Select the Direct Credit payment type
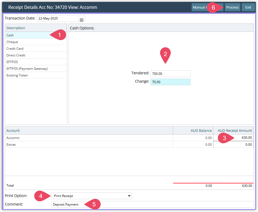The image size is (258, 212). [x=36, y=55]
